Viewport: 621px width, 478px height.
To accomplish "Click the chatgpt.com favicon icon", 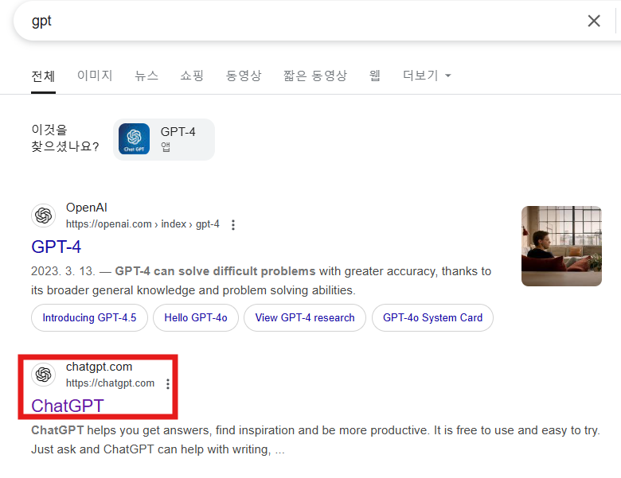I will click(44, 375).
